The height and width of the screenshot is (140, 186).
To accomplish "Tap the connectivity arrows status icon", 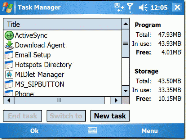I will click(x=118, y=7).
